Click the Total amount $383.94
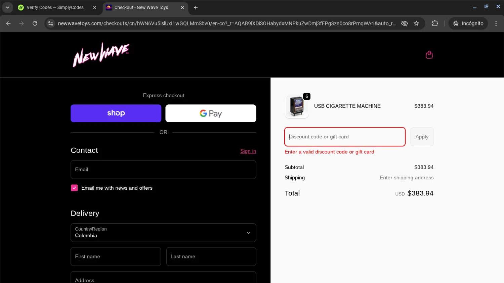The image size is (504, 283). 420,193
